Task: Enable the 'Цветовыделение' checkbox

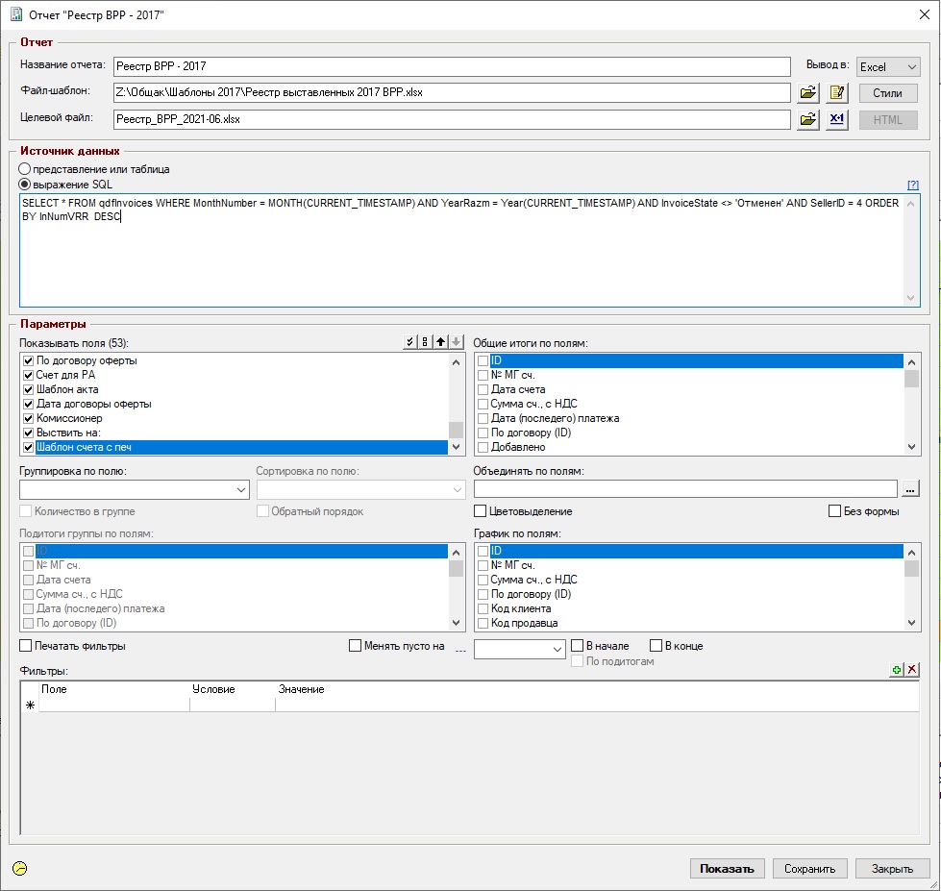Action: click(482, 511)
